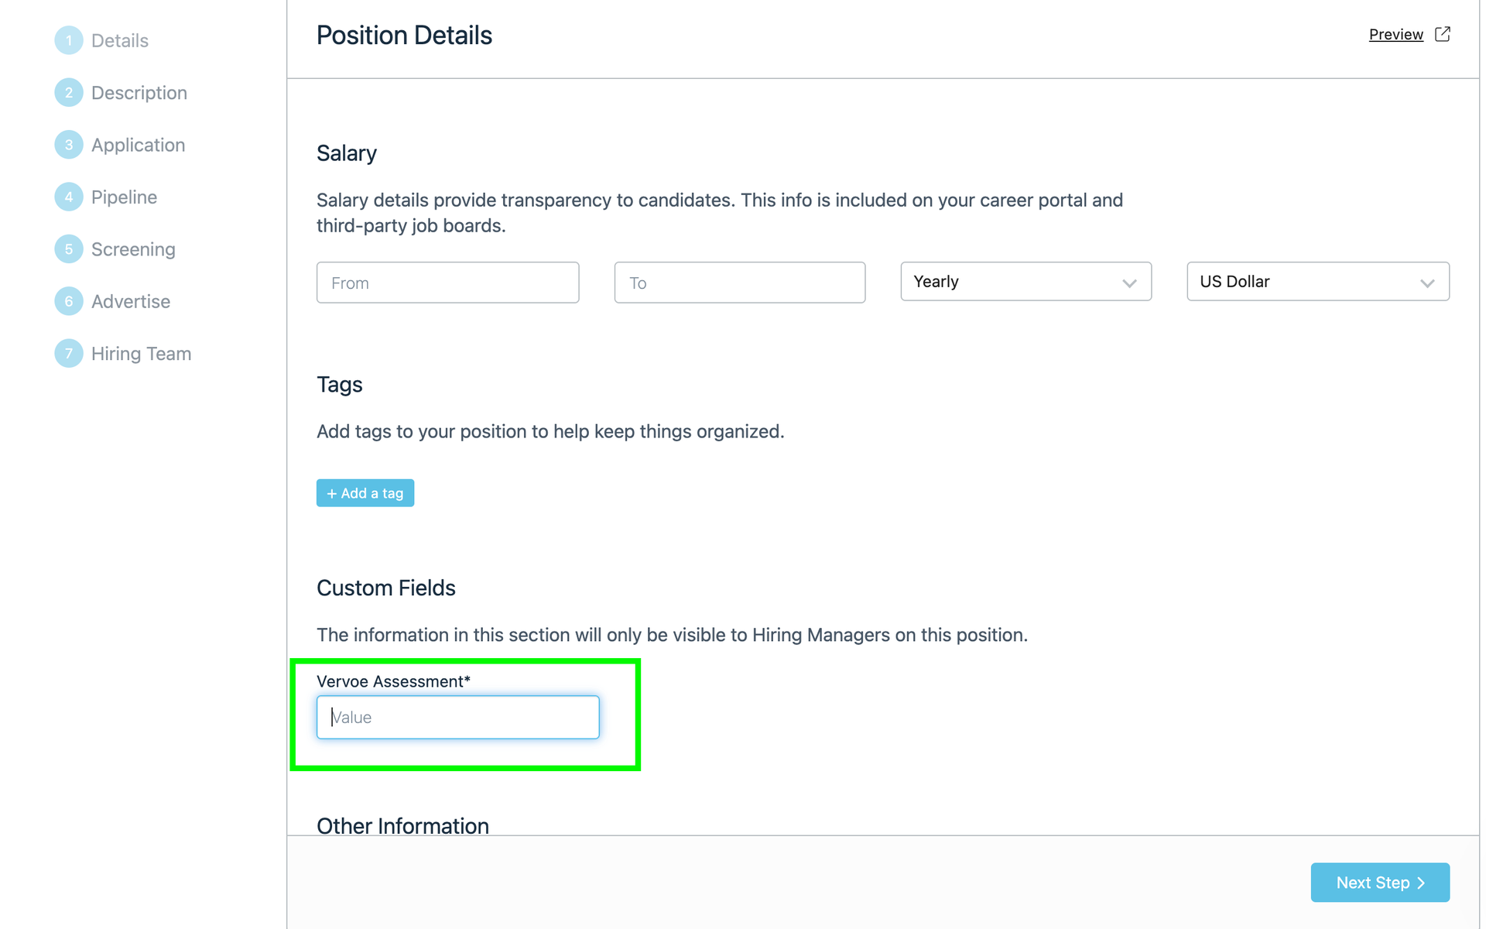Proceed with the Next Step button

pyautogui.click(x=1380, y=883)
